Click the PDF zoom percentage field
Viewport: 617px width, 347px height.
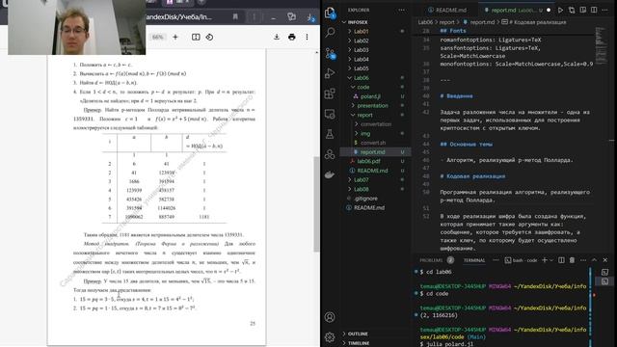[157, 37]
